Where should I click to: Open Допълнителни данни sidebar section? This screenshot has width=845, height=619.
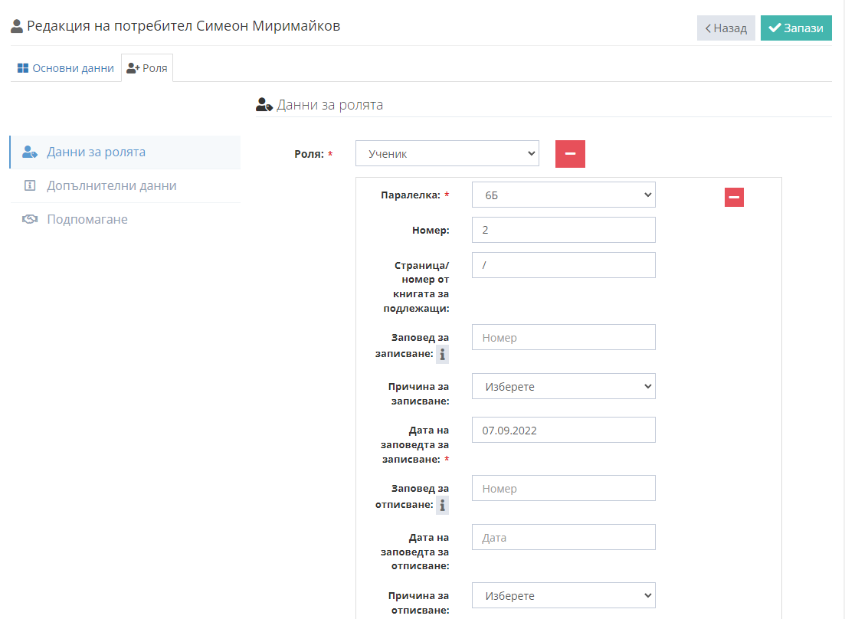pyautogui.click(x=125, y=186)
